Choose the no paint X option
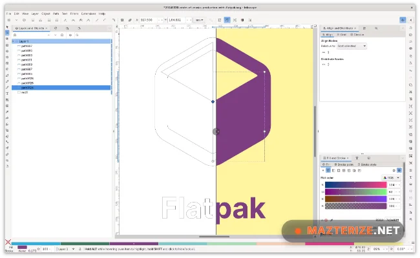 323,170
